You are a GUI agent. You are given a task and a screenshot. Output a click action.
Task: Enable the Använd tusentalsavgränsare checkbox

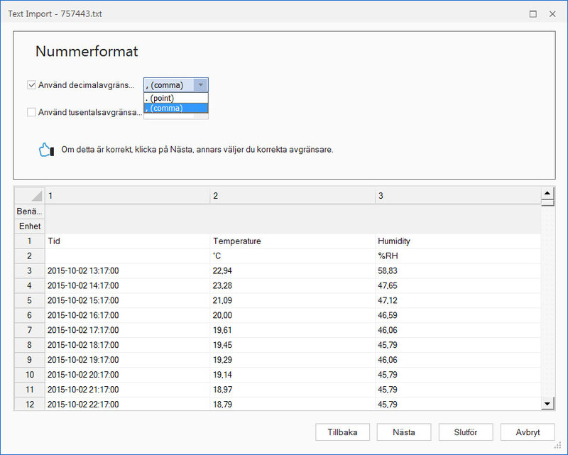[x=31, y=112]
